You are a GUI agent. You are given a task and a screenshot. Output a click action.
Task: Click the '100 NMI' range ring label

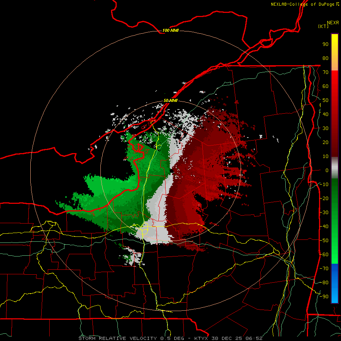[170, 30]
